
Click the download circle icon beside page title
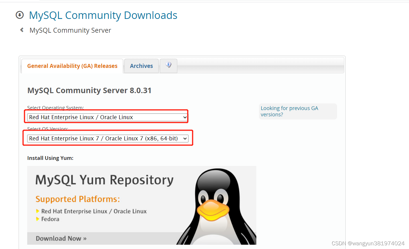(20, 15)
